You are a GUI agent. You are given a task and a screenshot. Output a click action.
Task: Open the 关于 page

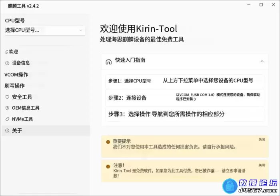(x=46, y=130)
